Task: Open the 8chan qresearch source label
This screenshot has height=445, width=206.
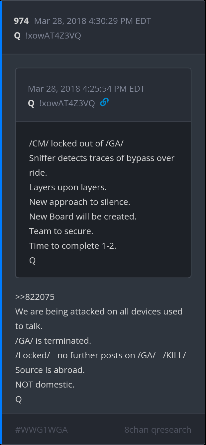Action: [x=157, y=430]
